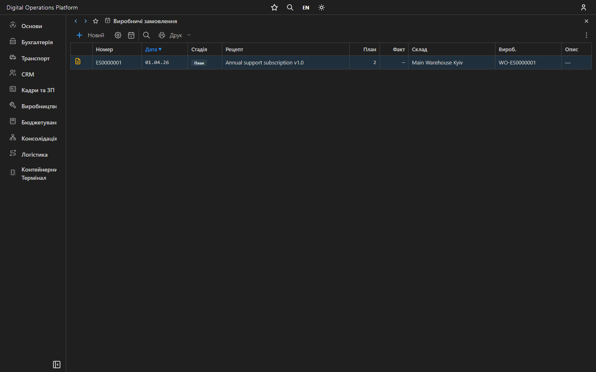Screen dimensions: 596x372
Task: Click Main Warehouse Kyiv cell
Action: (x=452, y=62)
